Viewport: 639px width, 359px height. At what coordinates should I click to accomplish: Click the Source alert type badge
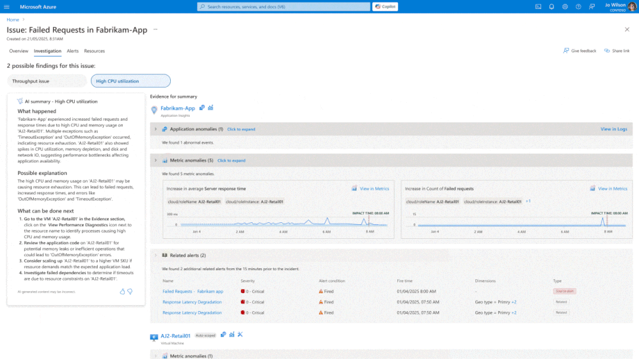point(564,291)
